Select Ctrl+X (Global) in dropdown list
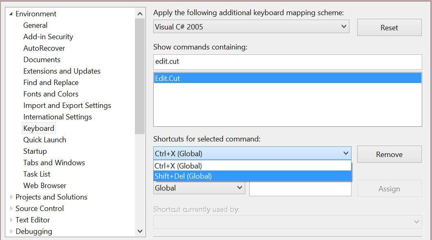This screenshot has width=432, height=240. (252, 166)
